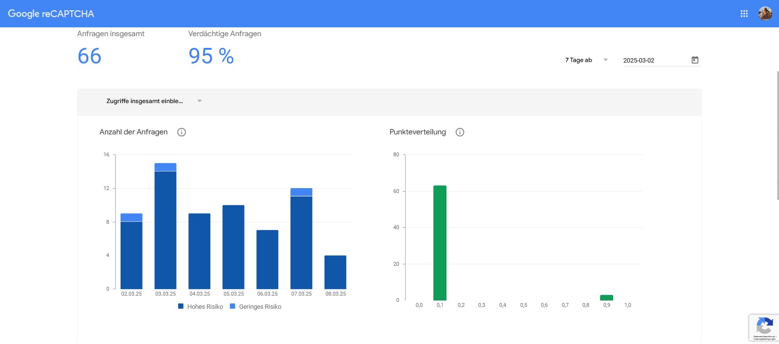Open Zugriffe insgesamt einblenden dropdown

pos(154,101)
